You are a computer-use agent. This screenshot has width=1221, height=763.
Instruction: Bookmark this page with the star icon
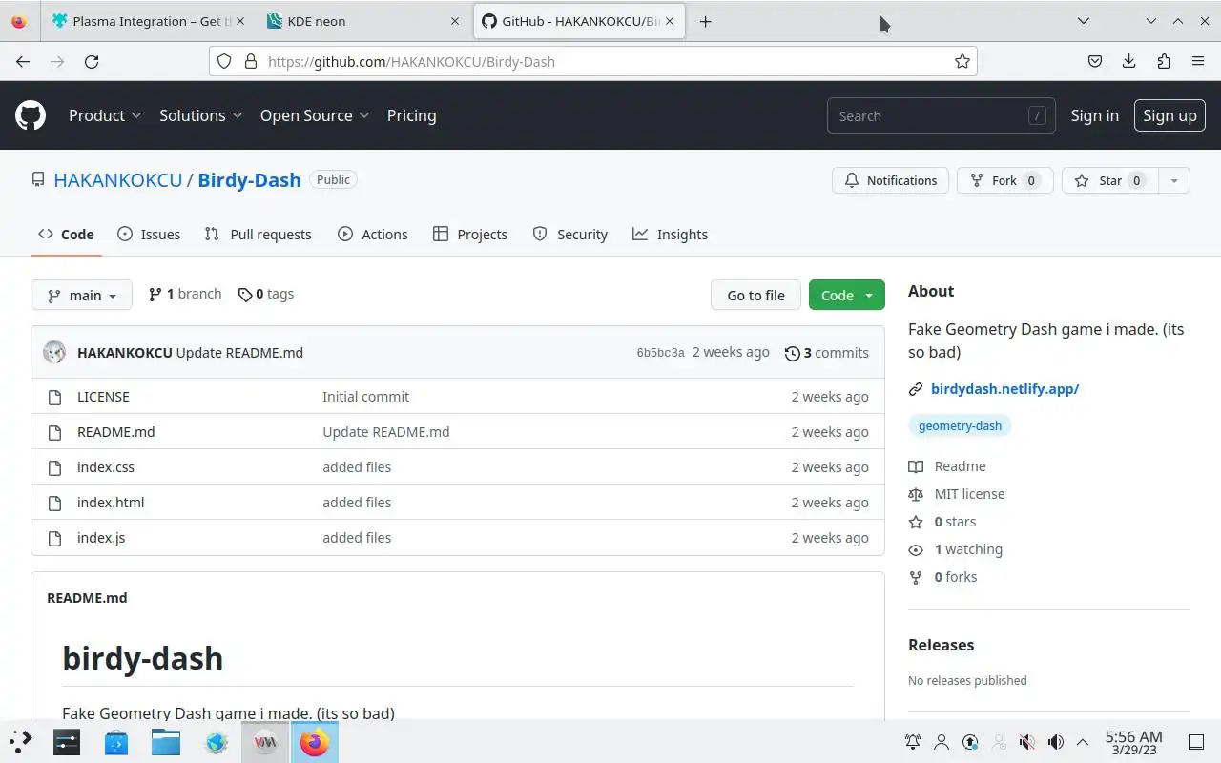click(x=962, y=61)
